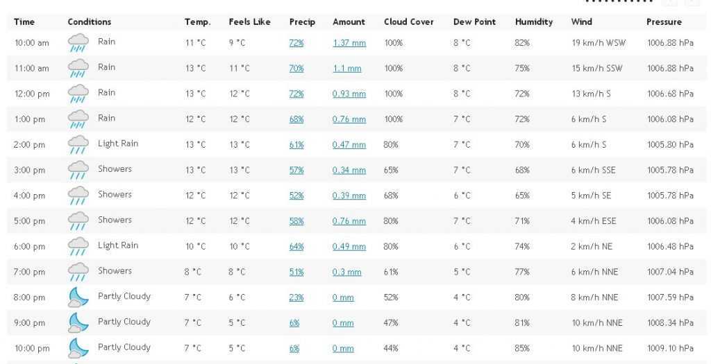This screenshot has width=711, height=364.
Task: Click the light rain icon at 6:00 pm
Action: 78,247
